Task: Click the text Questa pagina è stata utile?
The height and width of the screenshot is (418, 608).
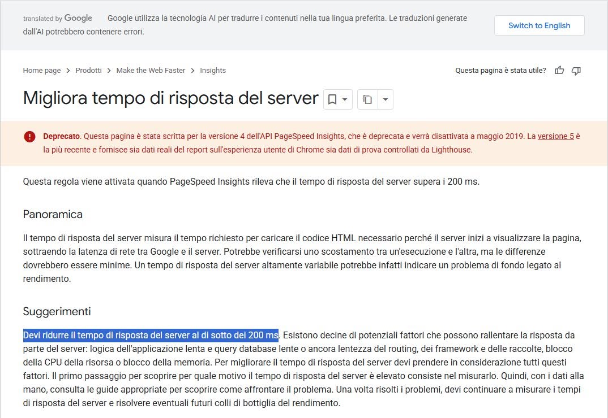Action: coord(500,71)
